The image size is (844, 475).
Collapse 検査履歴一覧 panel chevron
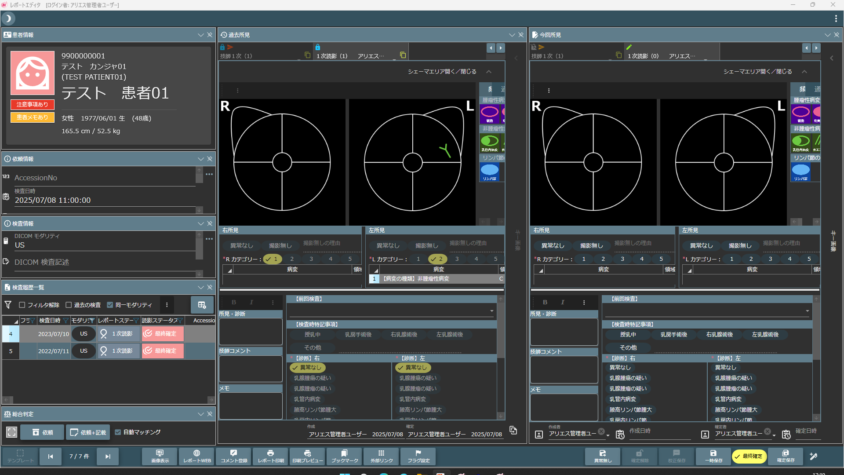(x=201, y=287)
